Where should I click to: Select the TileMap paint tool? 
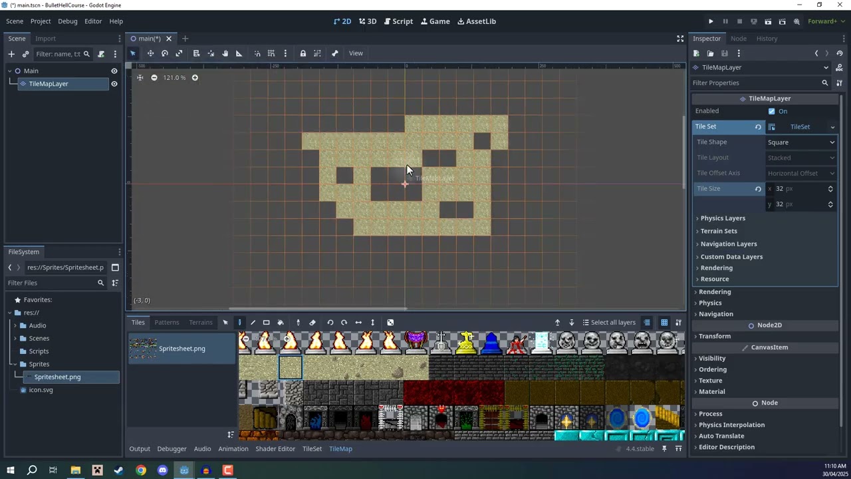pos(239,323)
